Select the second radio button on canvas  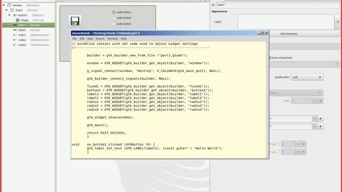114,18
